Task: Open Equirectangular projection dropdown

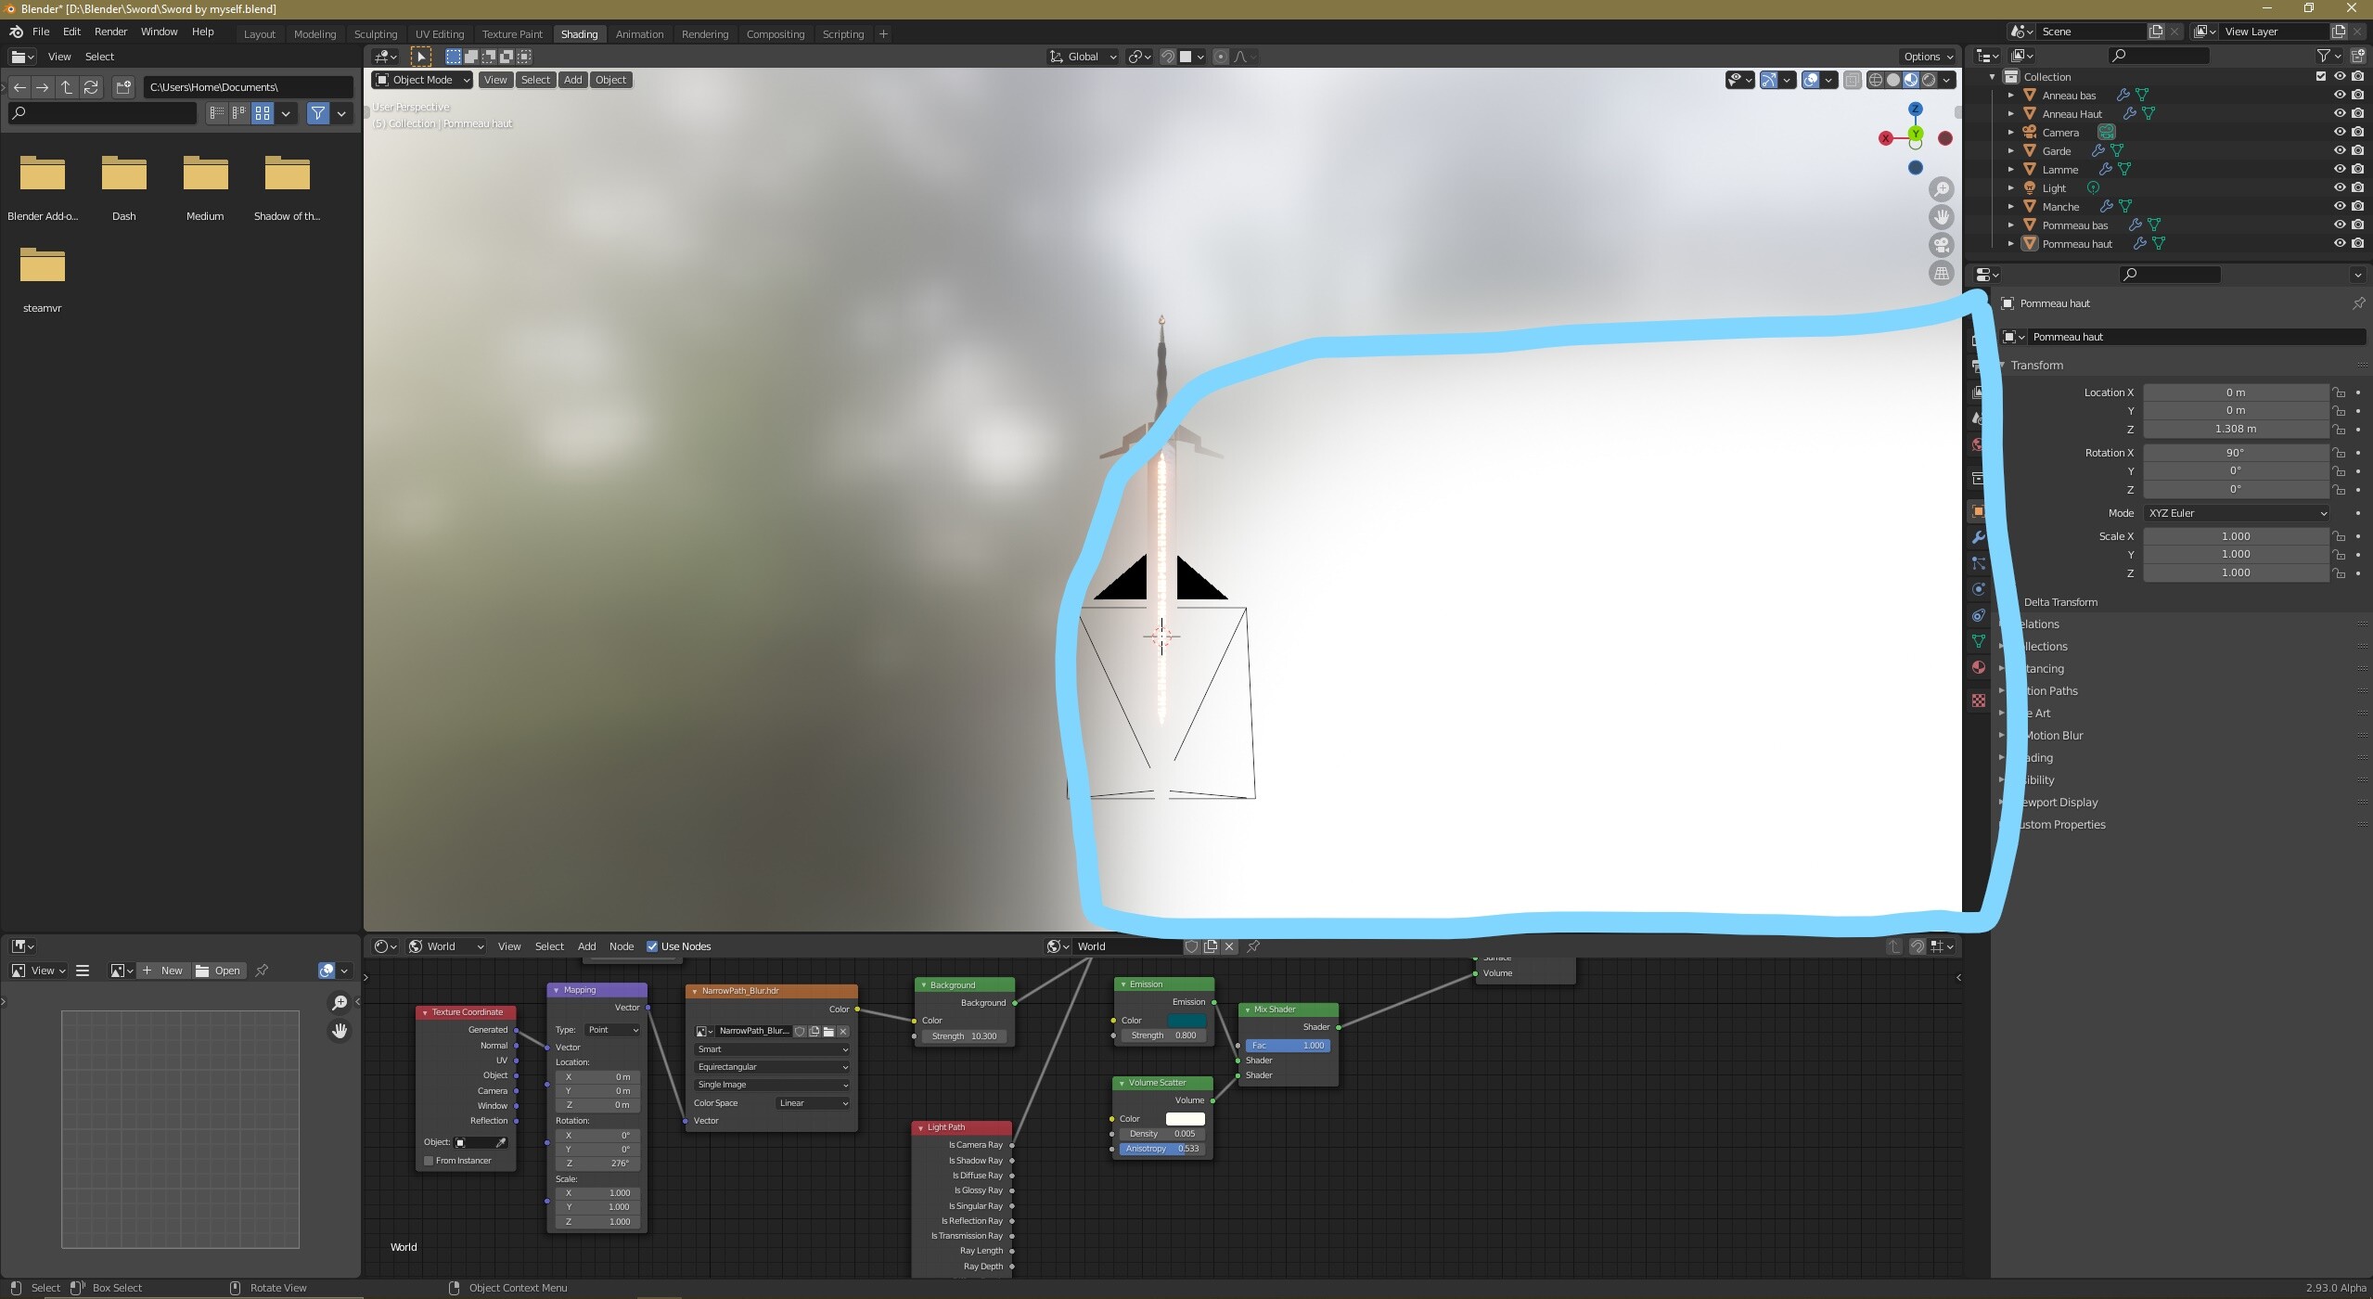Action: [x=772, y=1067]
